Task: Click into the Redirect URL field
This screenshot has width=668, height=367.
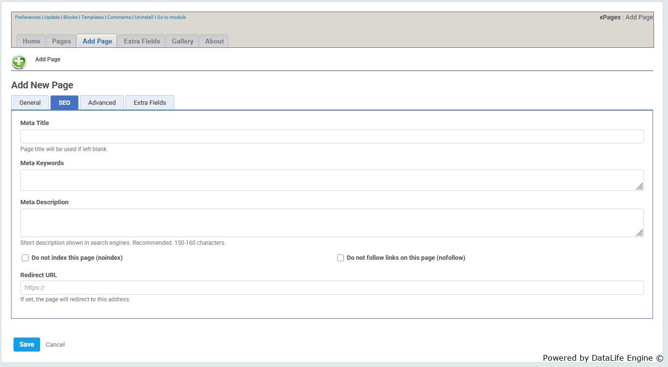Action: [x=332, y=288]
